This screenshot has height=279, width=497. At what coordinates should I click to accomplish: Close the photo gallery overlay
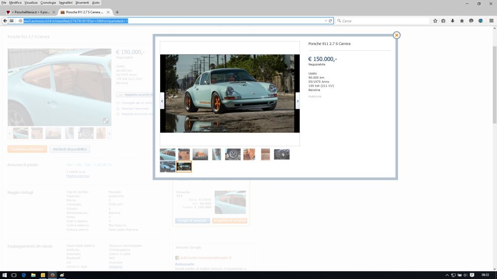tap(396, 35)
